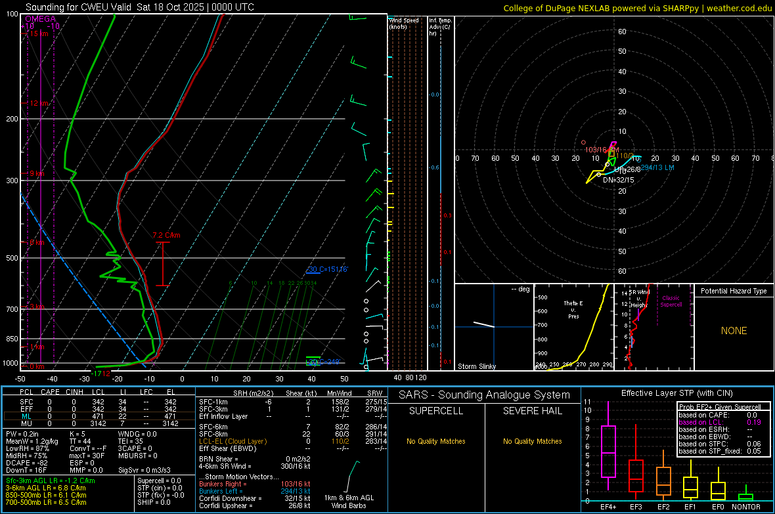Click the 'Bunkers Right =' storm motion row
The height and width of the screenshot is (514, 775).
pyautogui.click(x=255, y=484)
